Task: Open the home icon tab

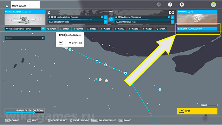Action: [x=7, y=6]
